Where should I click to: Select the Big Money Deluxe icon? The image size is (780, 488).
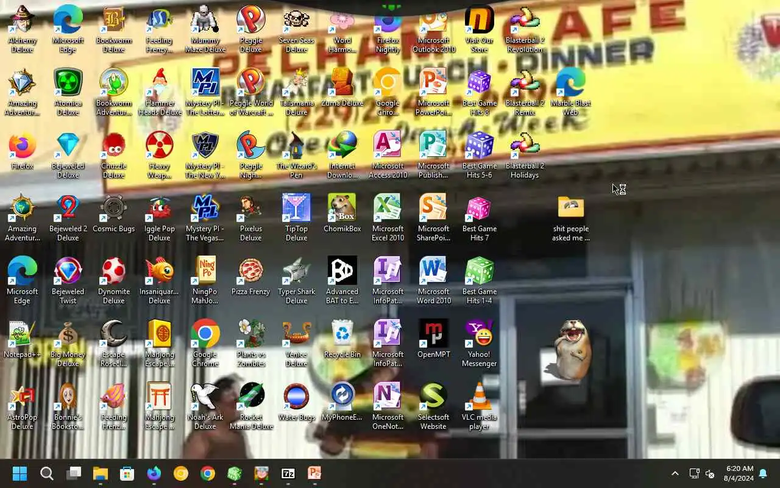click(x=68, y=343)
